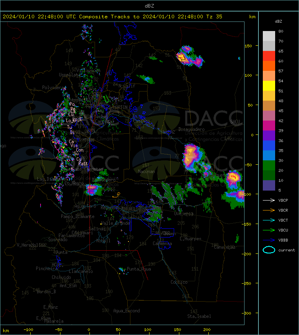This screenshot has width=299, height=335.
Task: Click the orange storm track marker near Monte Coman
Action: pos(116,195)
